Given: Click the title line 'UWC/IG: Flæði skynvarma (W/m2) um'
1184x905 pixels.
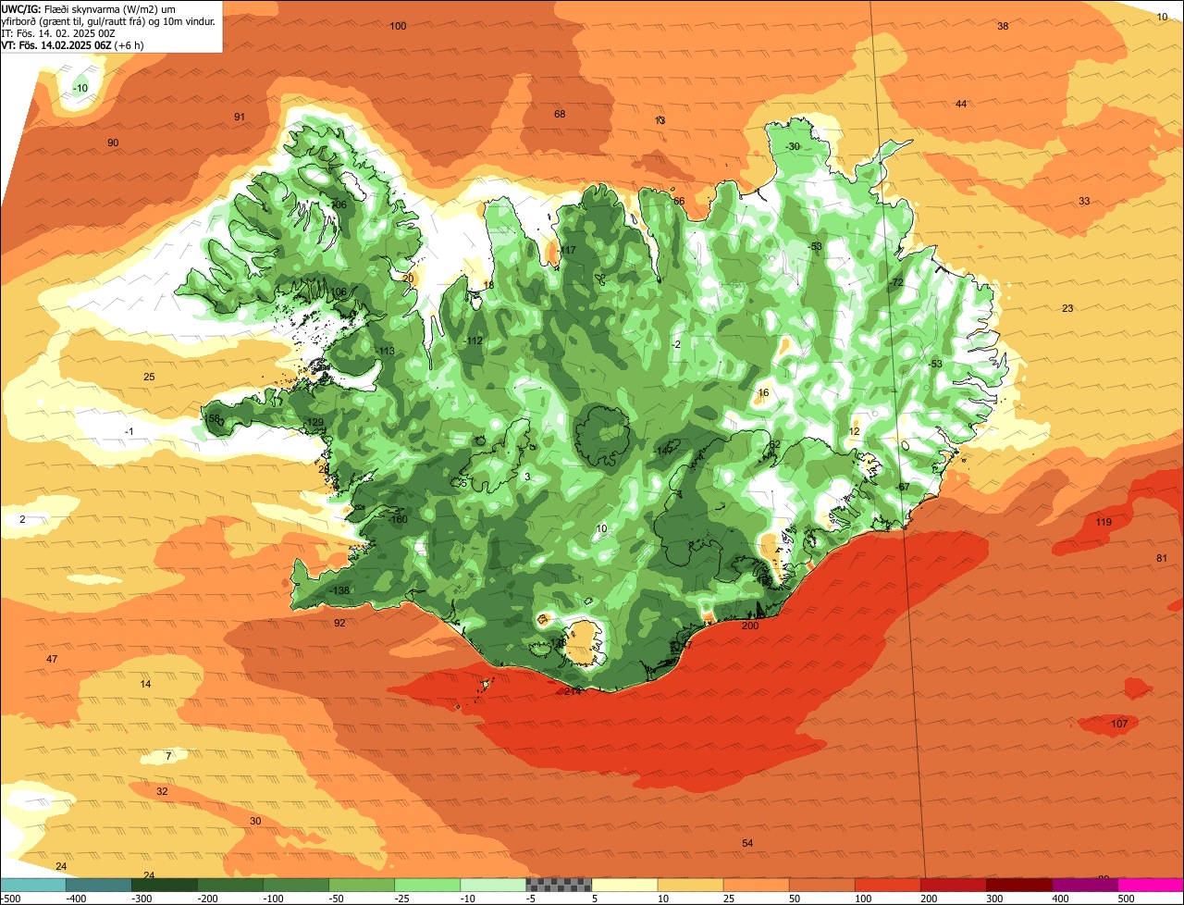Looking at the screenshot, I should pyautogui.click(x=89, y=8).
